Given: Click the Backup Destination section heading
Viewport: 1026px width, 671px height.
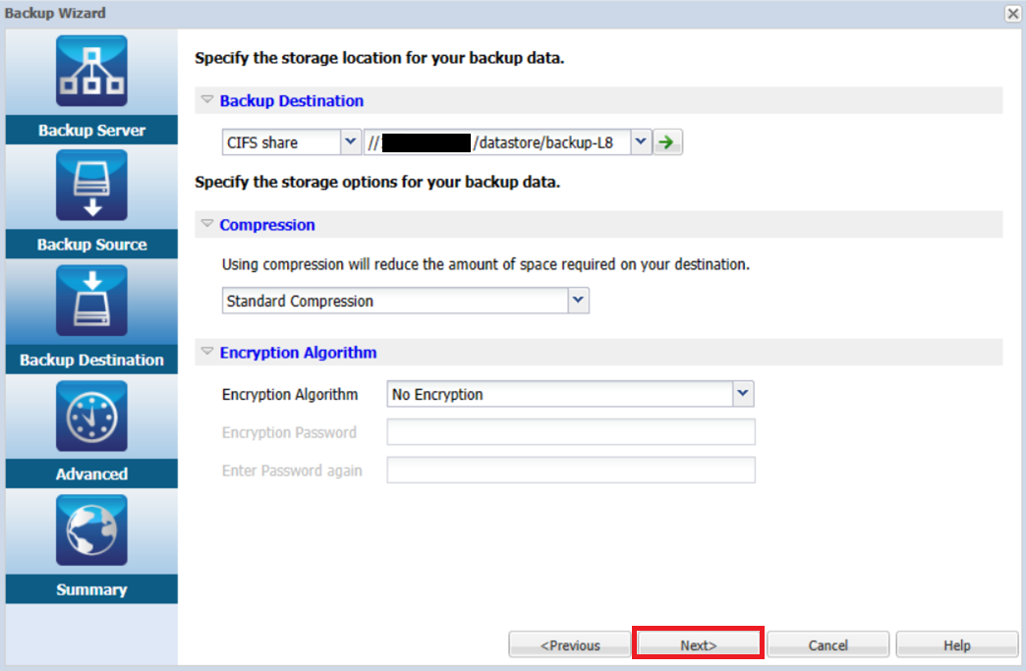Looking at the screenshot, I should (291, 101).
